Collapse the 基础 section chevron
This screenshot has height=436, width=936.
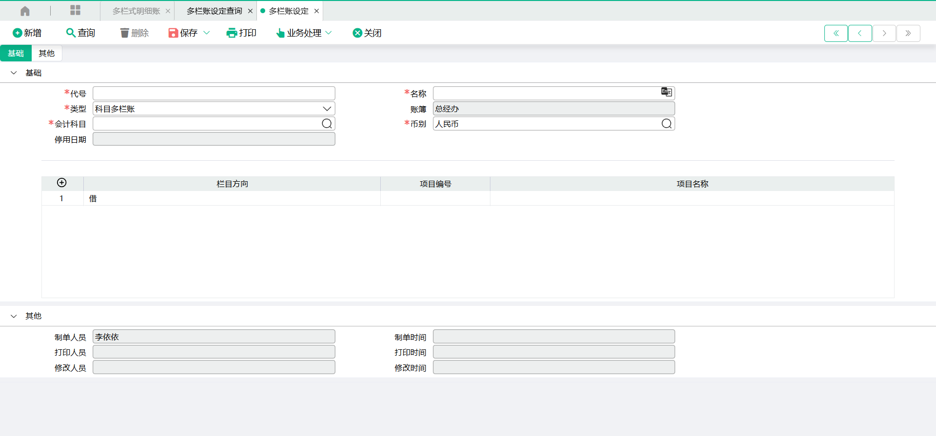tap(14, 73)
